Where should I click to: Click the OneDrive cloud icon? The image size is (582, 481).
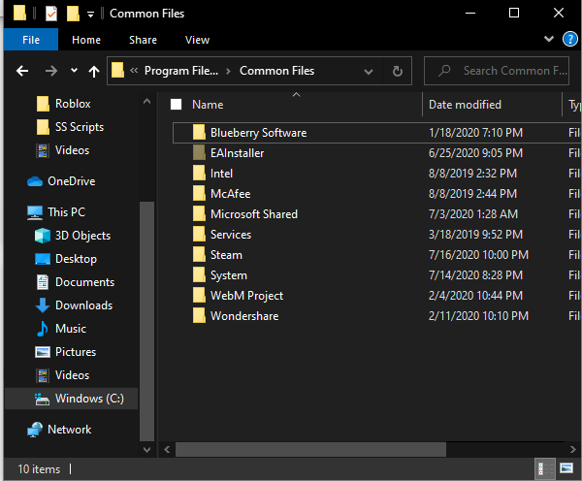tap(35, 181)
